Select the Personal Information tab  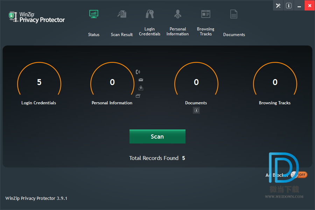(x=177, y=31)
